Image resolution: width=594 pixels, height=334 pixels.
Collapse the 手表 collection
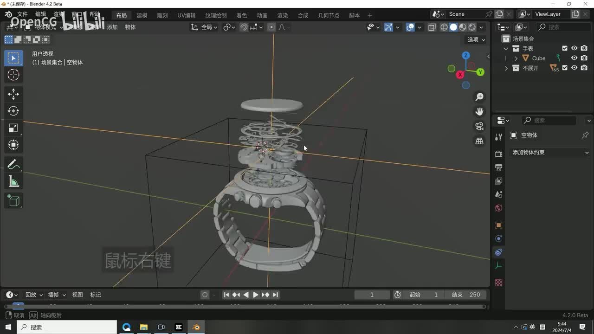tap(506, 48)
